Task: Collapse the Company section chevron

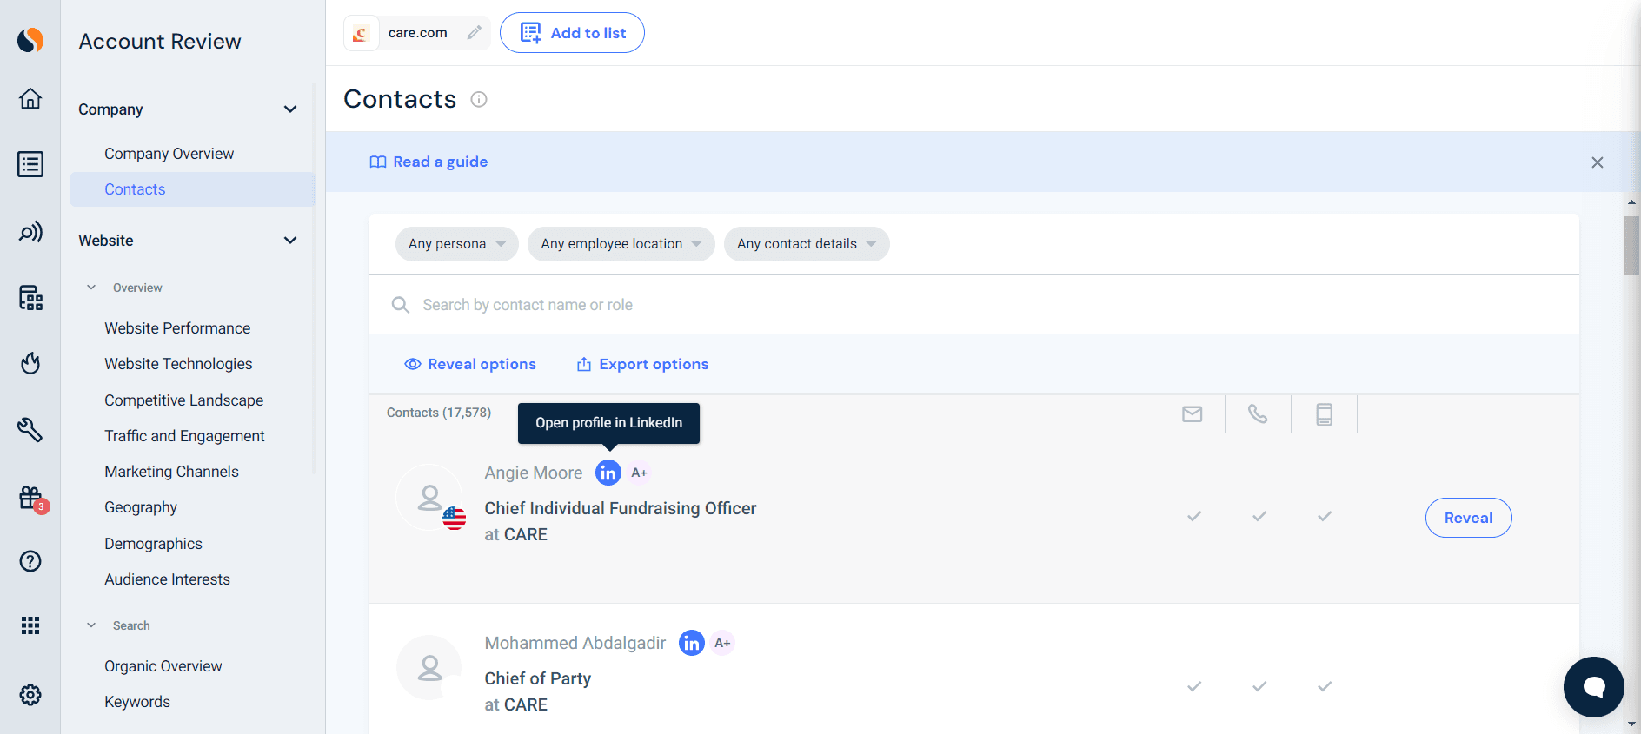Action: point(290,109)
